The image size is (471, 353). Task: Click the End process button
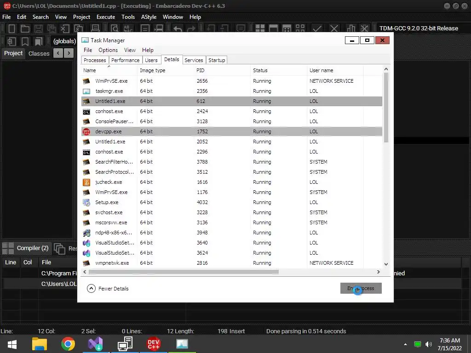click(361, 288)
